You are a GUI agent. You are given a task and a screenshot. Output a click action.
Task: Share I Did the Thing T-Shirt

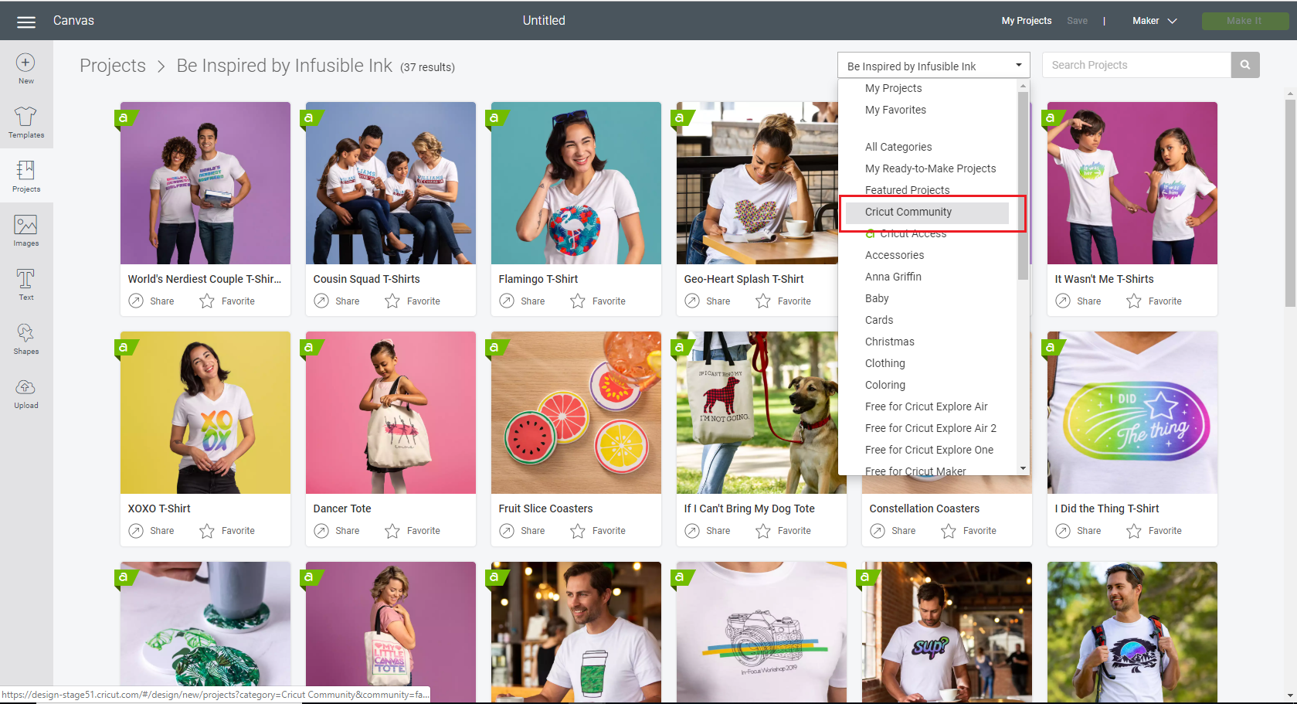(x=1078, y=531)
